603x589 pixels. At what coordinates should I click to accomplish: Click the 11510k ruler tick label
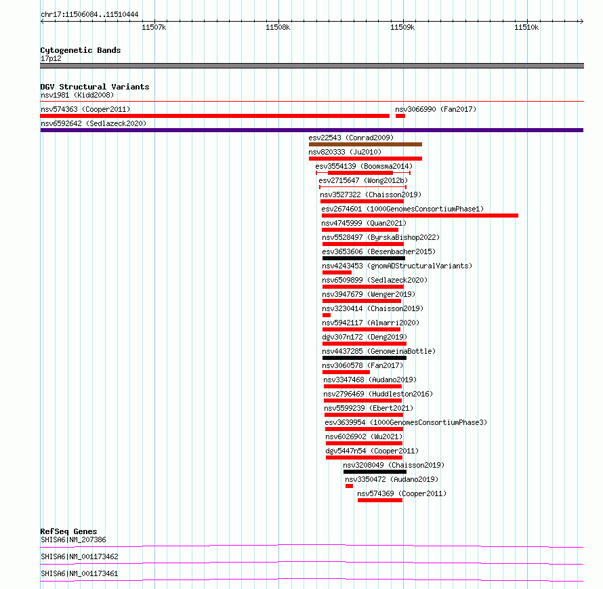click(526, 27)
